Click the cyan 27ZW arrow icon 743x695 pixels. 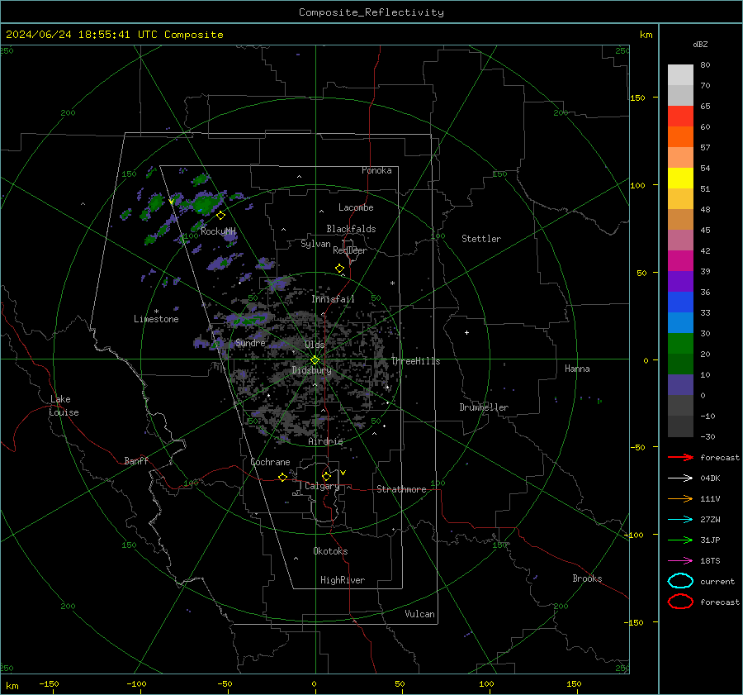680,520
